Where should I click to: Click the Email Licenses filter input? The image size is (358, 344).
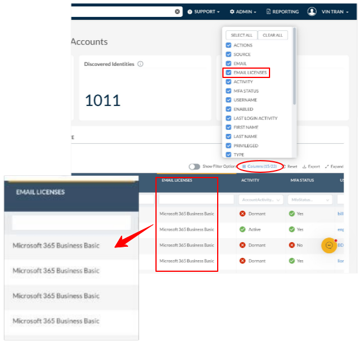196,200
